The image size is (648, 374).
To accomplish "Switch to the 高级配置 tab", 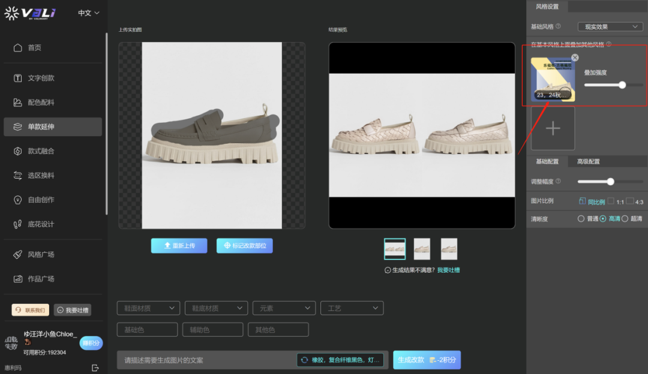I will coord(588,162).
